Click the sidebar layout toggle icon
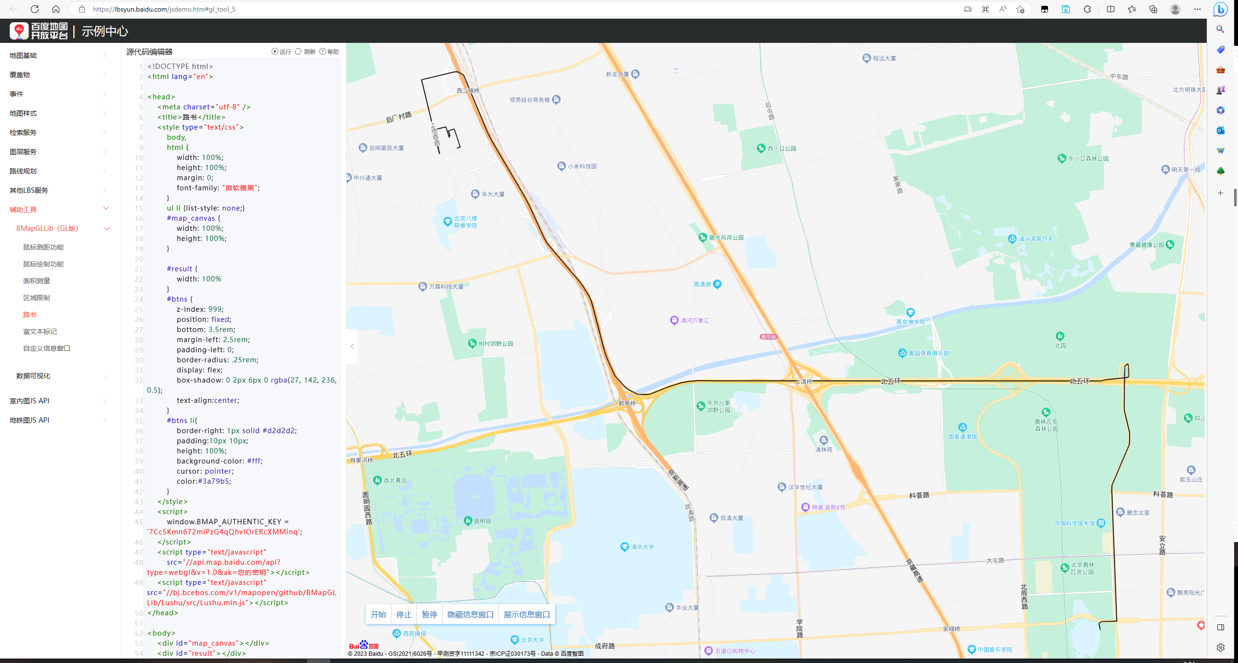Viewport: 1238px width, 663px height. [x=1220, y=627]
